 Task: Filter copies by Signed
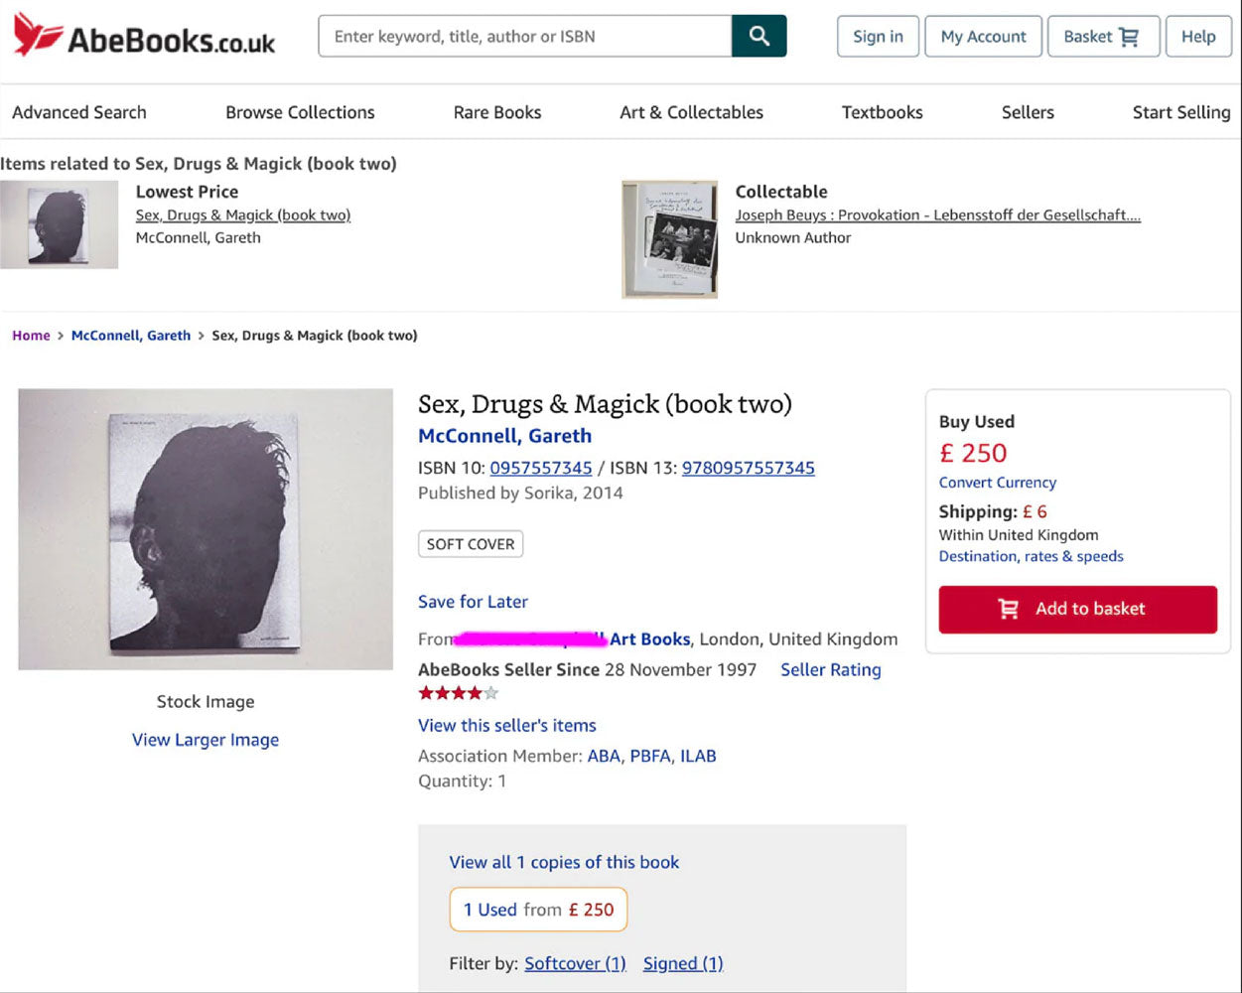point(683,963)
